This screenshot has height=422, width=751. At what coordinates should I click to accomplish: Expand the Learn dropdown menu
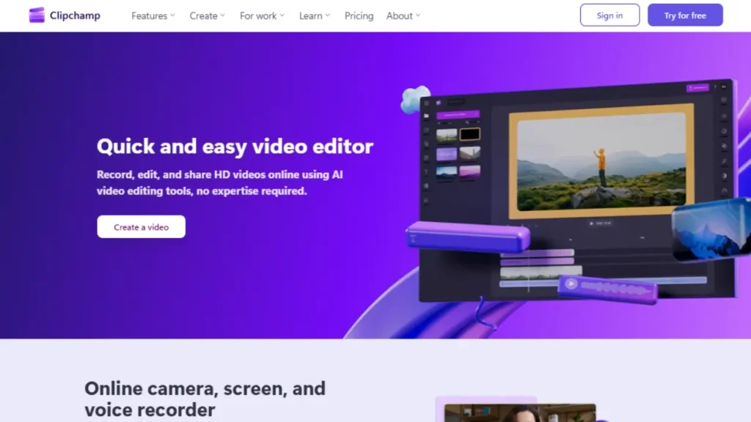[311, 15]
